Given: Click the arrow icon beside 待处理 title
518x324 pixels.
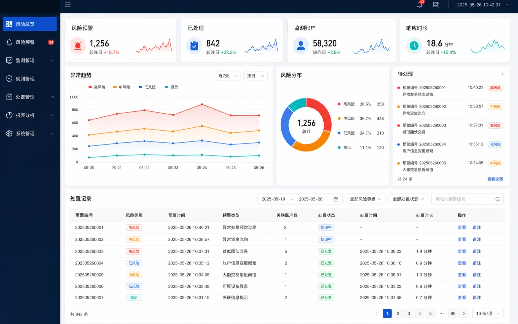Looking at the screenshot, I should click(x=502, y=74).
